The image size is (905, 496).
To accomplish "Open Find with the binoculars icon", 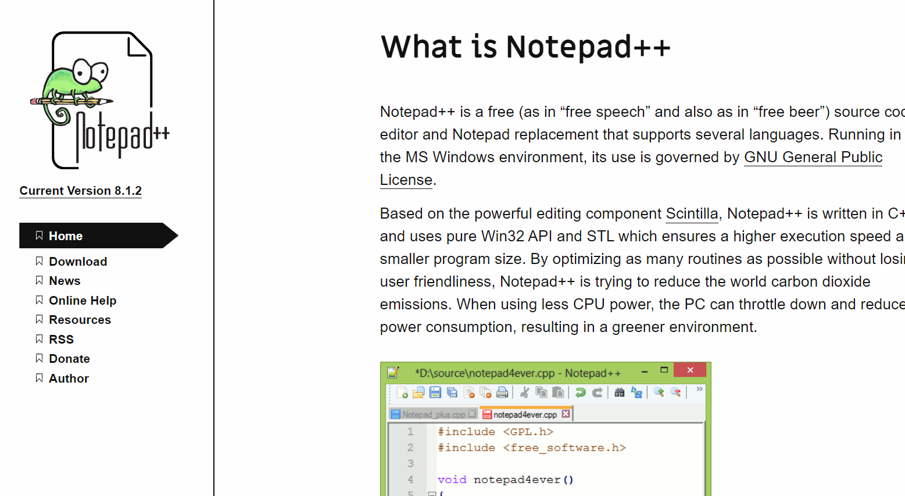I will 619,391.
